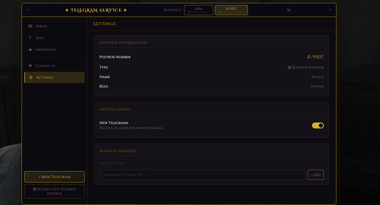Viewport: 380px width, 205px height.
Task: Click the + Add member button
Action: point(316,175)
